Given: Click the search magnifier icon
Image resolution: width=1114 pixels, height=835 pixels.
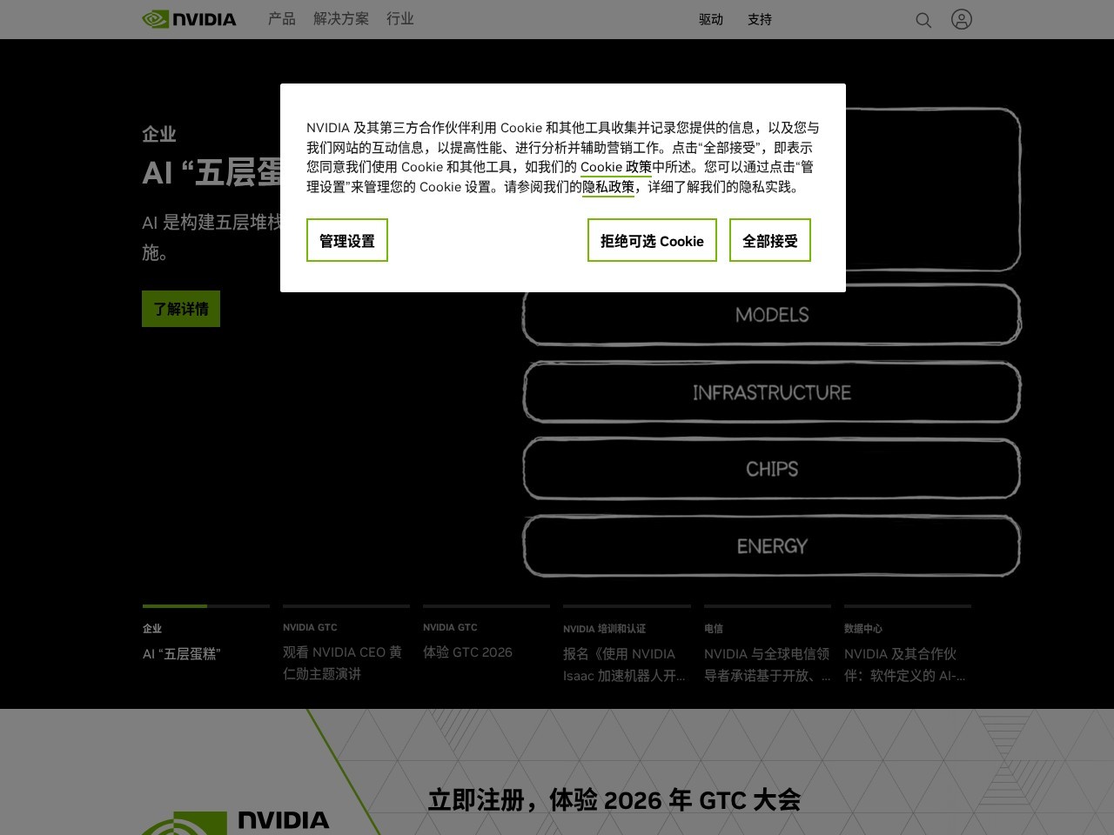Looking at the screenshot, I should point(923,19).
